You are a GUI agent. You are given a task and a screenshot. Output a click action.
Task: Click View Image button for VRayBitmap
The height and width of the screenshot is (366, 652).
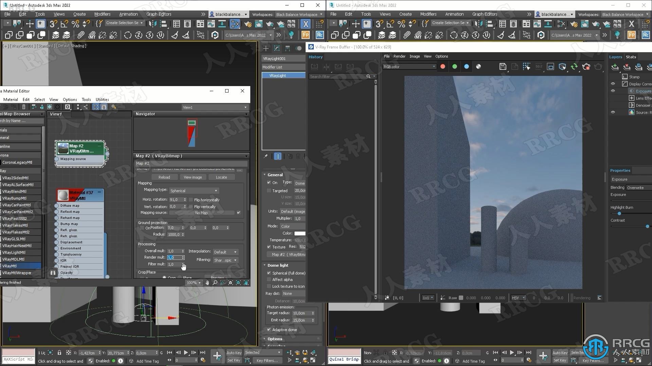coord(192,177)
